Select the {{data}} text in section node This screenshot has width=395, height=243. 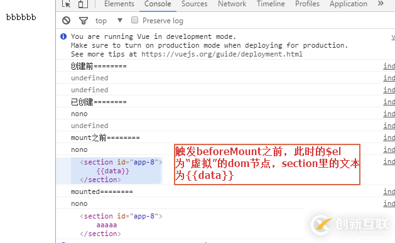[112, 171]
